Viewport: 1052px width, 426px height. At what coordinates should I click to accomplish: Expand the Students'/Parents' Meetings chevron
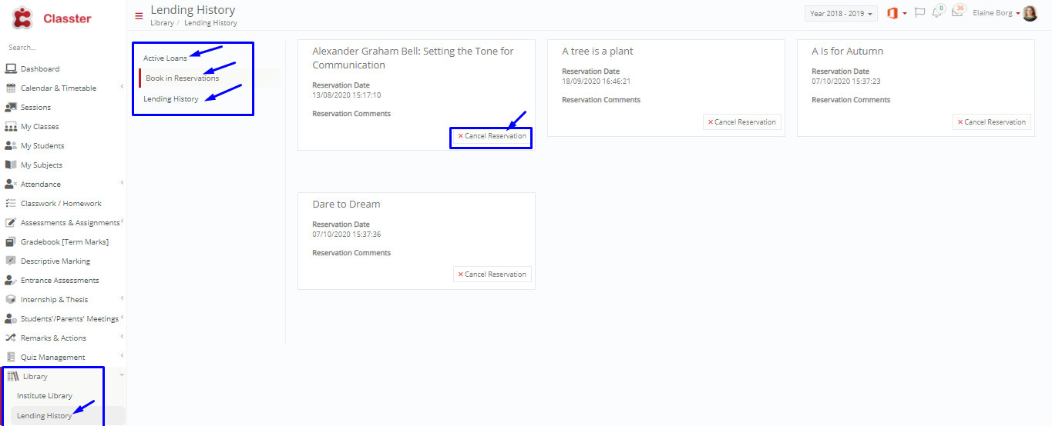pos(123,318)
